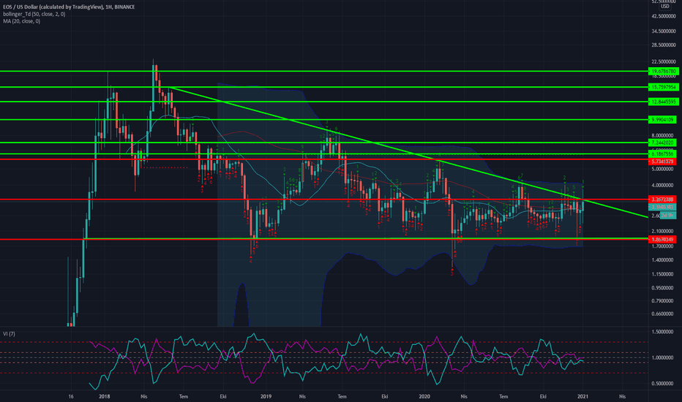Click the teal 3.1685381 current price label

(662, 207)
